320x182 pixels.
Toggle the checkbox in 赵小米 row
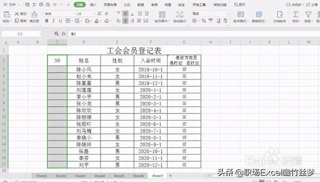pyautogui.click(x=184, y=76)
